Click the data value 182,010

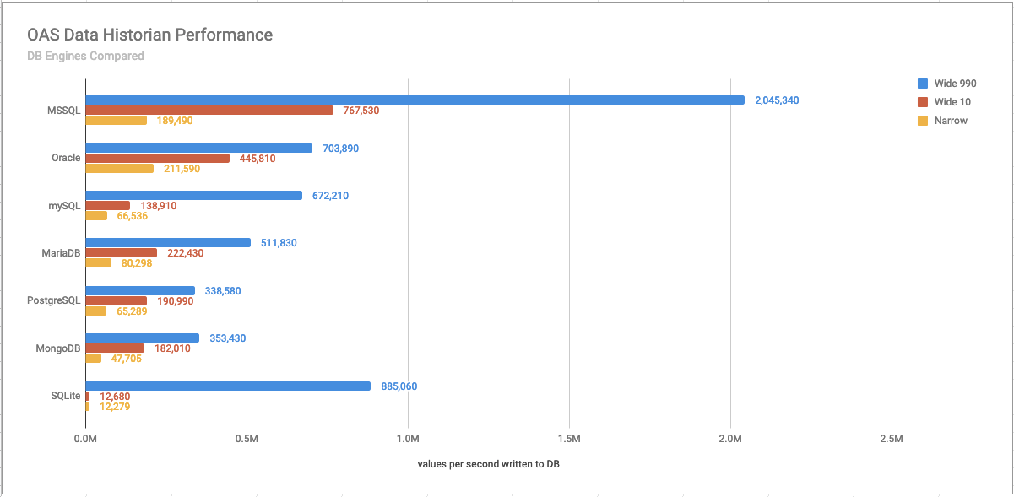point(172,348)
